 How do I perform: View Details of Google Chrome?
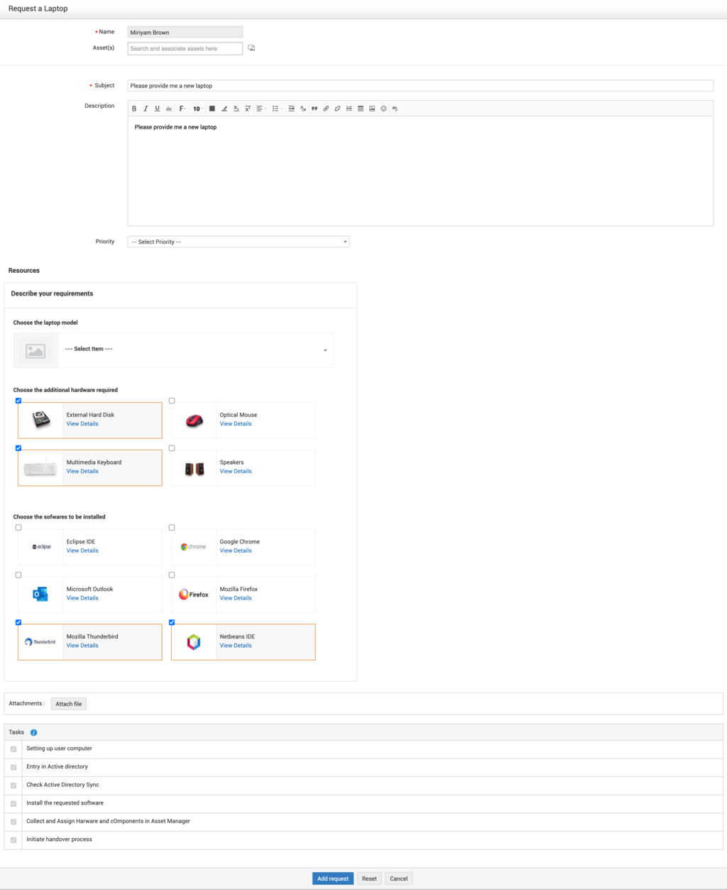(236, 550)
